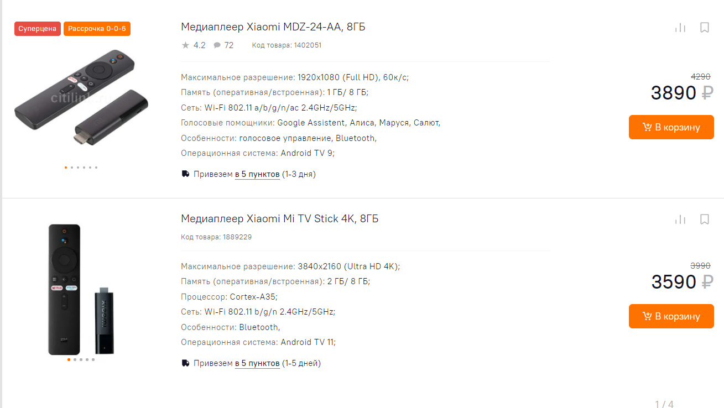724x408 pixels.
Task: View the Mi TV Stick 4K product image
Action: pos(81,289)
